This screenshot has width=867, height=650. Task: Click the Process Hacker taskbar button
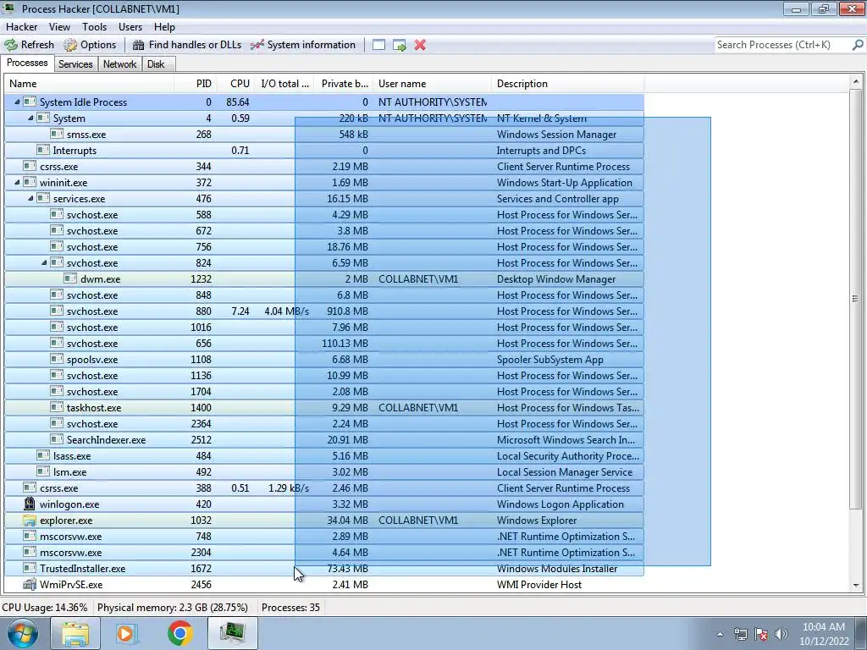pyautogui.click(x=233, y=633)
